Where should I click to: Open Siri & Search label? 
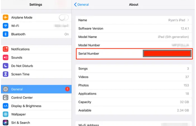point(21,123)
